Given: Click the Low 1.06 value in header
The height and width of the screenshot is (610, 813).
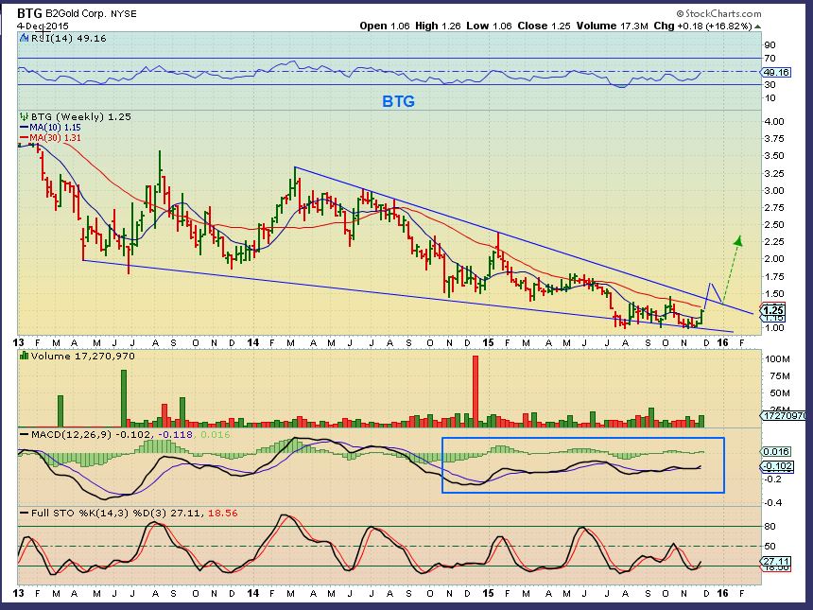Looking at the screenshot, I should pos(489,26).
